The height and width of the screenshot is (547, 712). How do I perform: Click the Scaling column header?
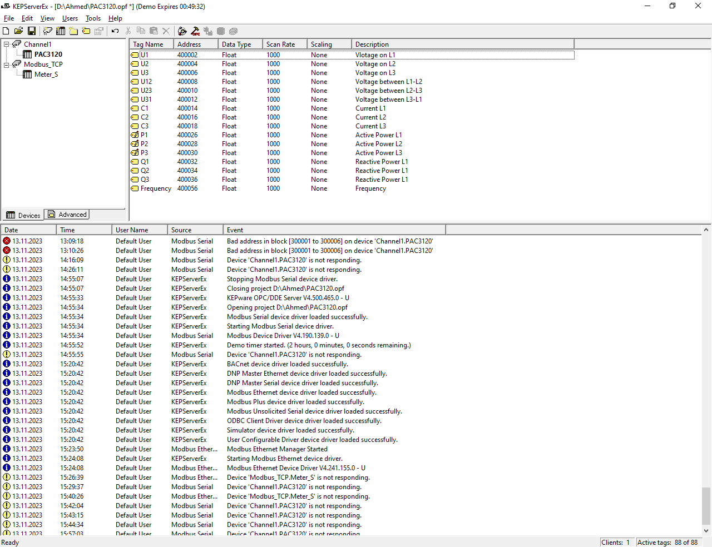pos(329,44)
